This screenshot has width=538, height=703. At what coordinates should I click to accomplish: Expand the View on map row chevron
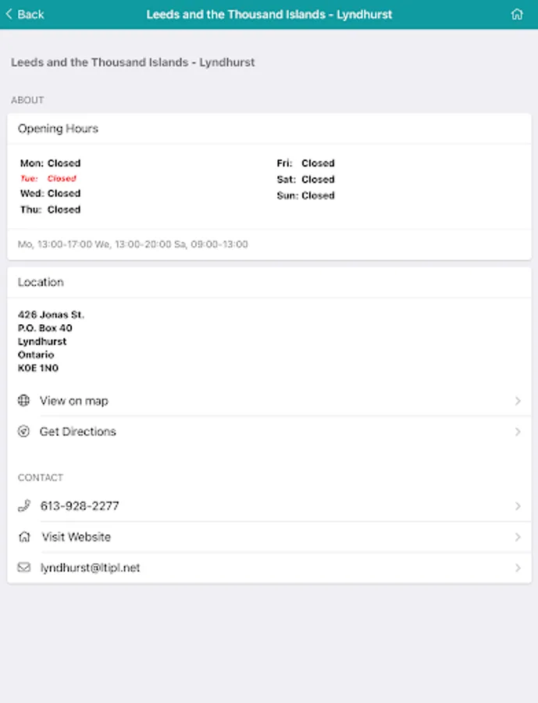(518, 401)
